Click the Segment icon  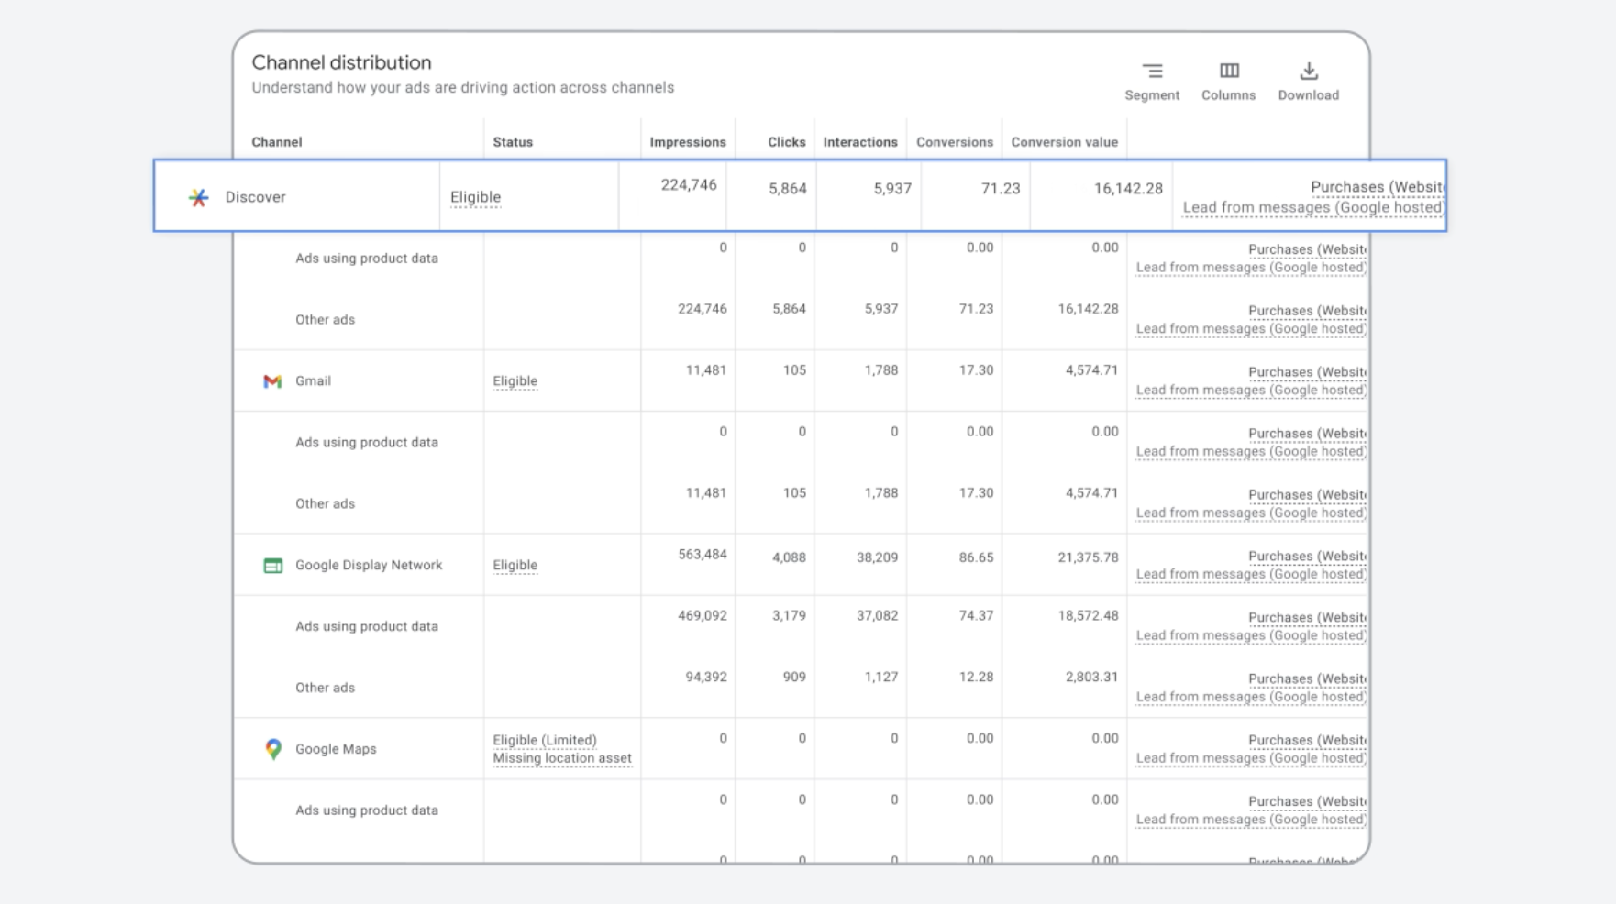(1152, 72)
